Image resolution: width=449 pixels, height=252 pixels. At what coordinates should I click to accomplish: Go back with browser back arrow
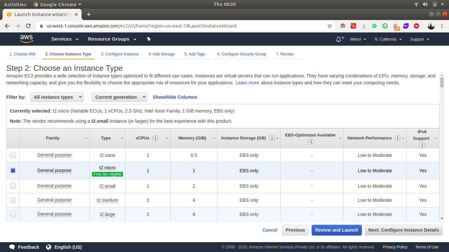click(x=7, y=26)
